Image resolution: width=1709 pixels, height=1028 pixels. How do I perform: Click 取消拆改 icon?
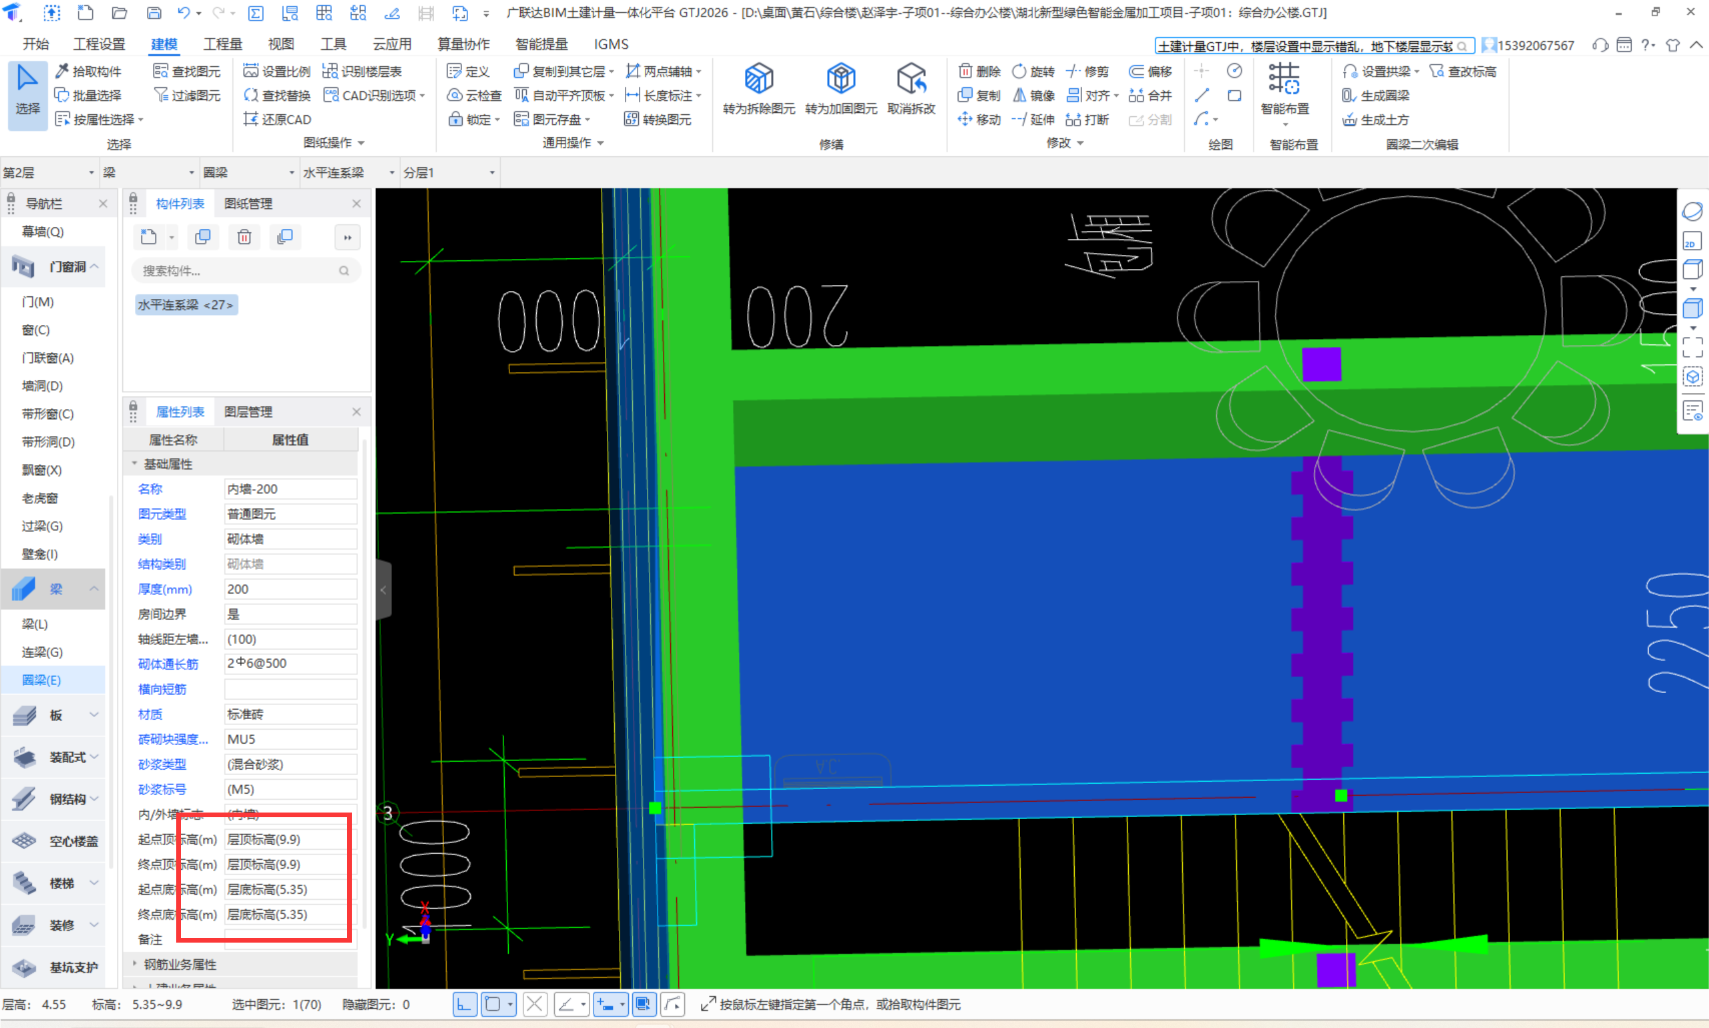click(x=911, y=89)
